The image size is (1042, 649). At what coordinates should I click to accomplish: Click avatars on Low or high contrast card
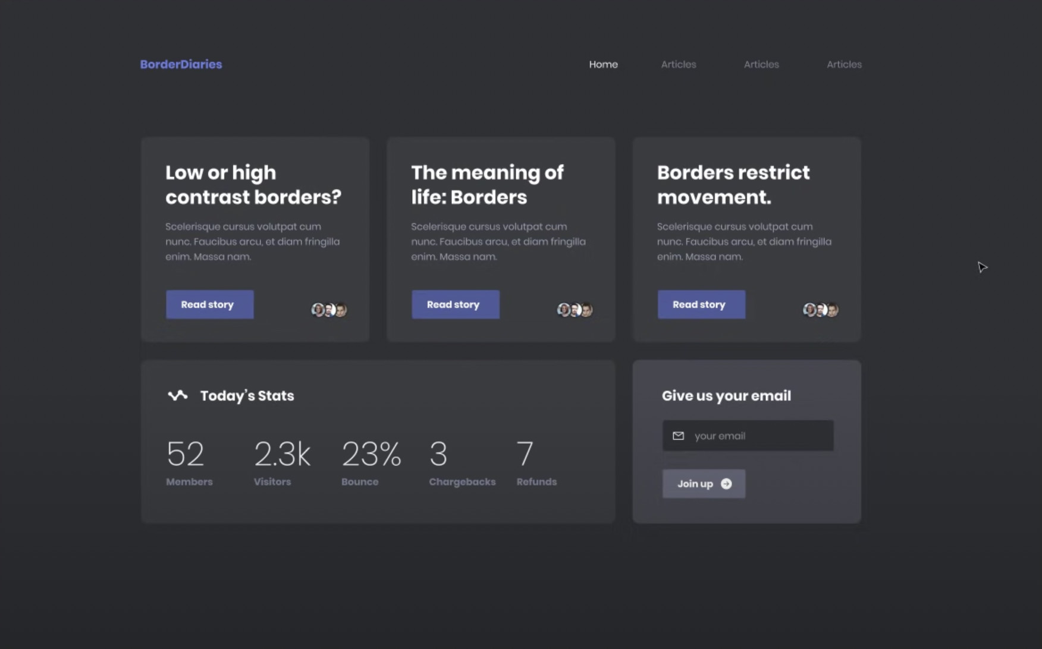click(x=329, y=310)
